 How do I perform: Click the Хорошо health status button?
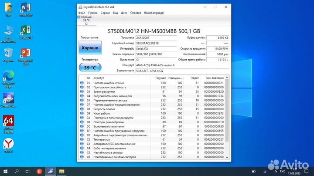pyautogui.click(x=90, y=48)
